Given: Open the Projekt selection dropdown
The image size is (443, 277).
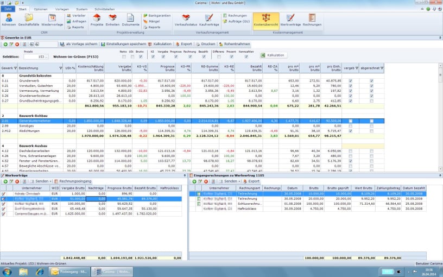Looking at the screenshot, I should click(x=46, y=56).
